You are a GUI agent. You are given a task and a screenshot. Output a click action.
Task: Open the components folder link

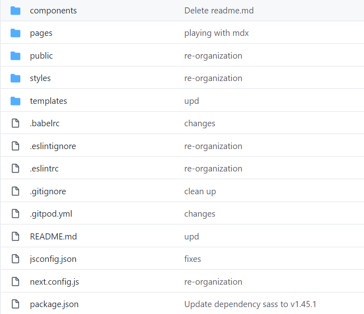(x=53, y=11)
